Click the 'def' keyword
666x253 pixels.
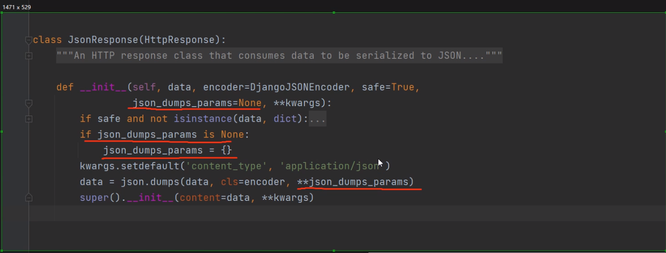(65, 87)
